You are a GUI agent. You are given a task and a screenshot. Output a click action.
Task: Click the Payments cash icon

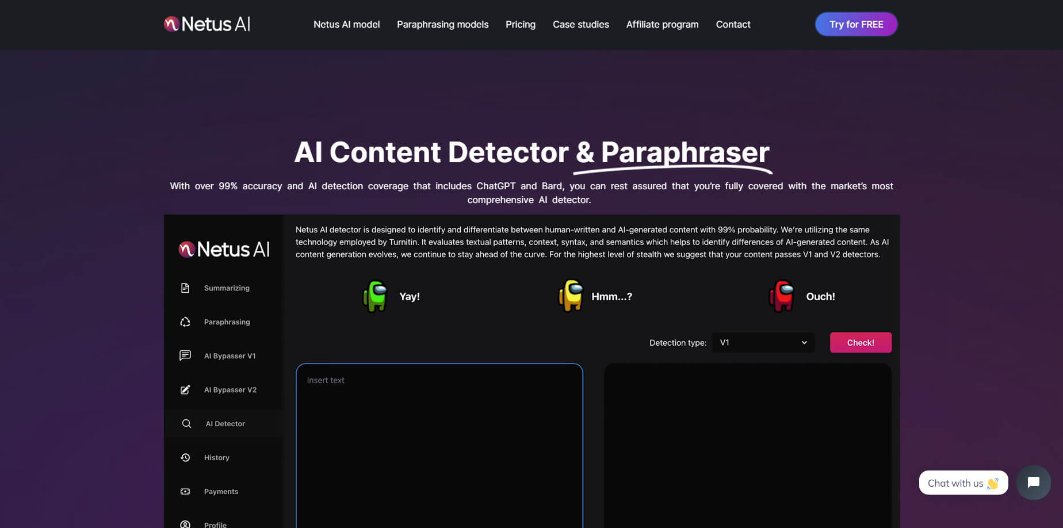[185, 491]
